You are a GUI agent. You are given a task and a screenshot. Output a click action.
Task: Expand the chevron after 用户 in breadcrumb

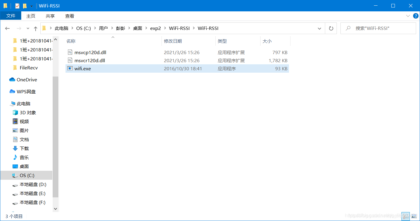pyautogui.click(x=112, y=28)
